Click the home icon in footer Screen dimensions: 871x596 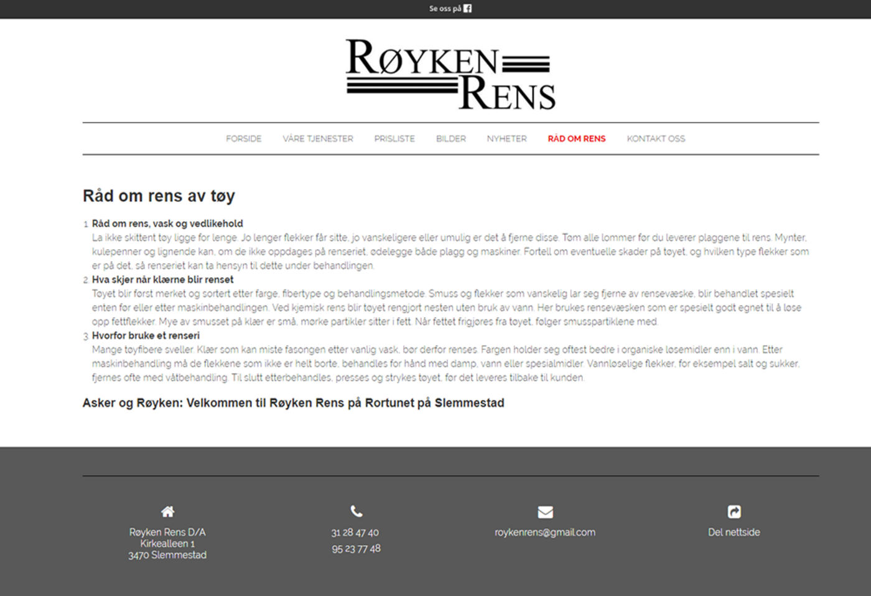point(167,512)
